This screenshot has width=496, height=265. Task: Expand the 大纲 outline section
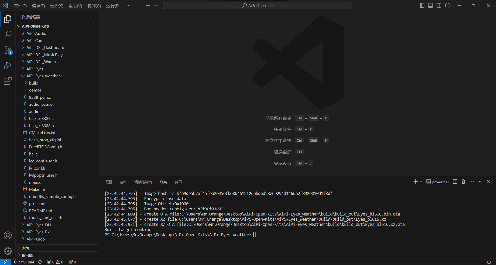[57, 248]
